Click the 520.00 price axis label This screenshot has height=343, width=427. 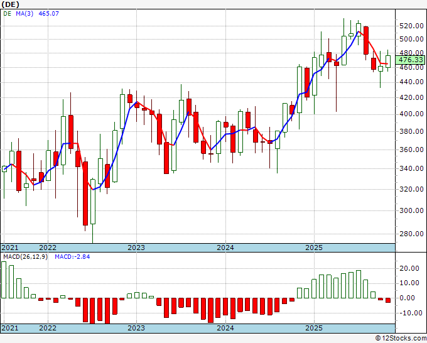tap(411, 26)
